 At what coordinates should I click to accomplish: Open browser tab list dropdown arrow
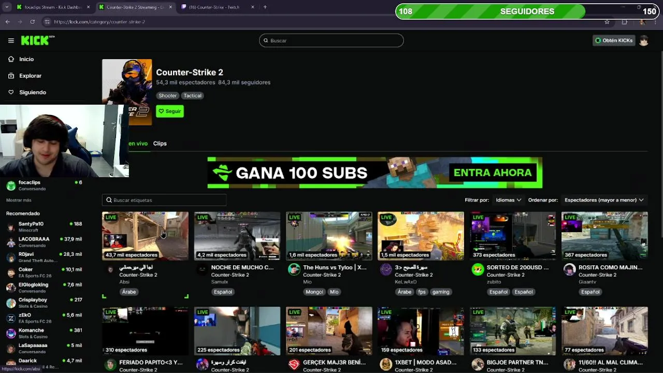click(x=7, y=7)
